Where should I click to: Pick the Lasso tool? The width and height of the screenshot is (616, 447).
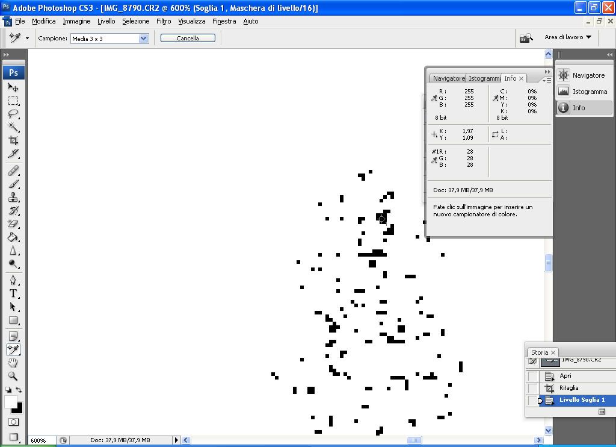point(13,113)
